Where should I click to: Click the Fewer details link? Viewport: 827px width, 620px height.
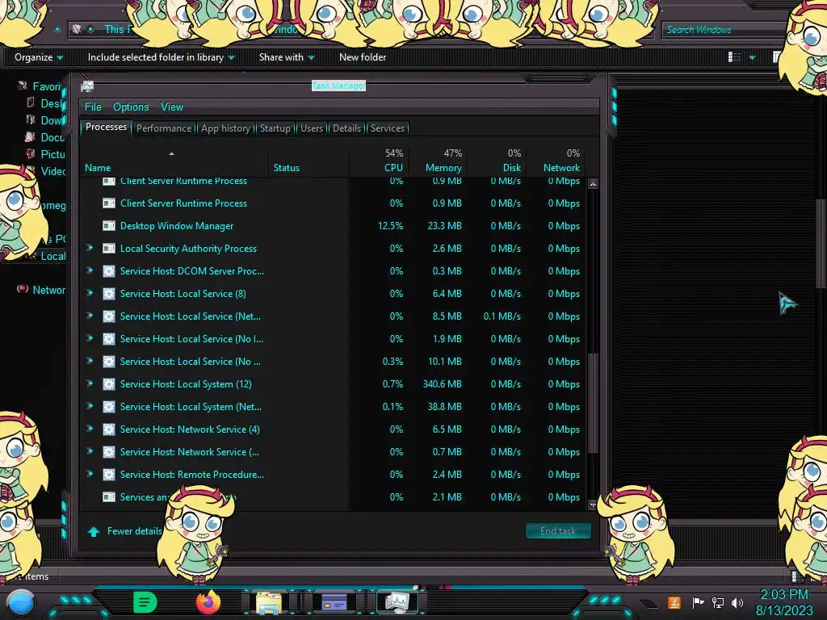pyautogui.click(x=135, y=531)
